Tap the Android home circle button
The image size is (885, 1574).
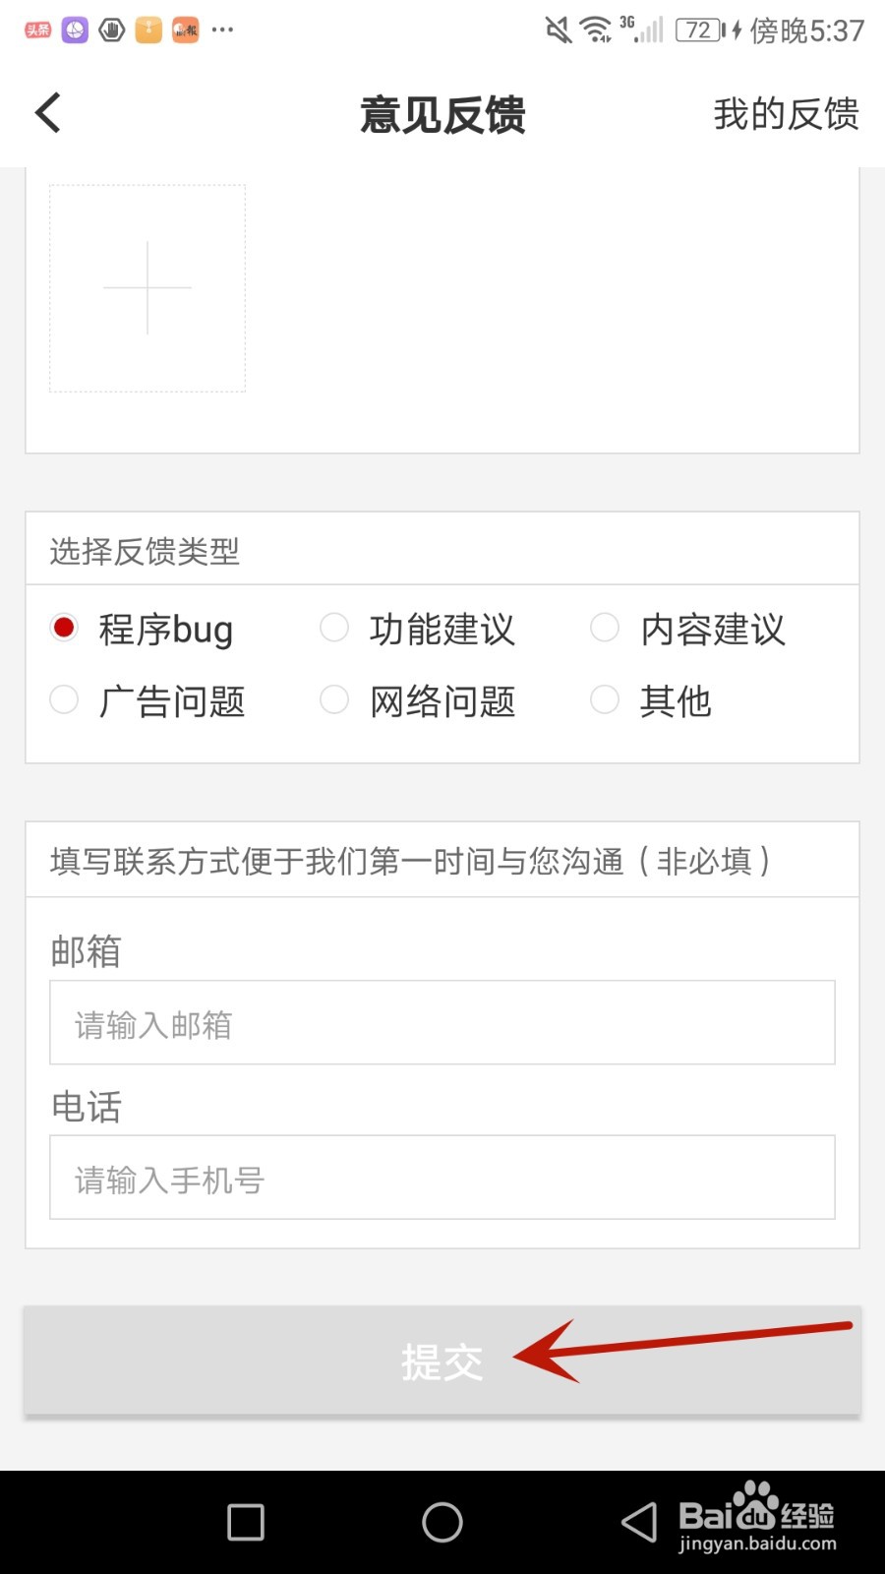coord(442,1522)
